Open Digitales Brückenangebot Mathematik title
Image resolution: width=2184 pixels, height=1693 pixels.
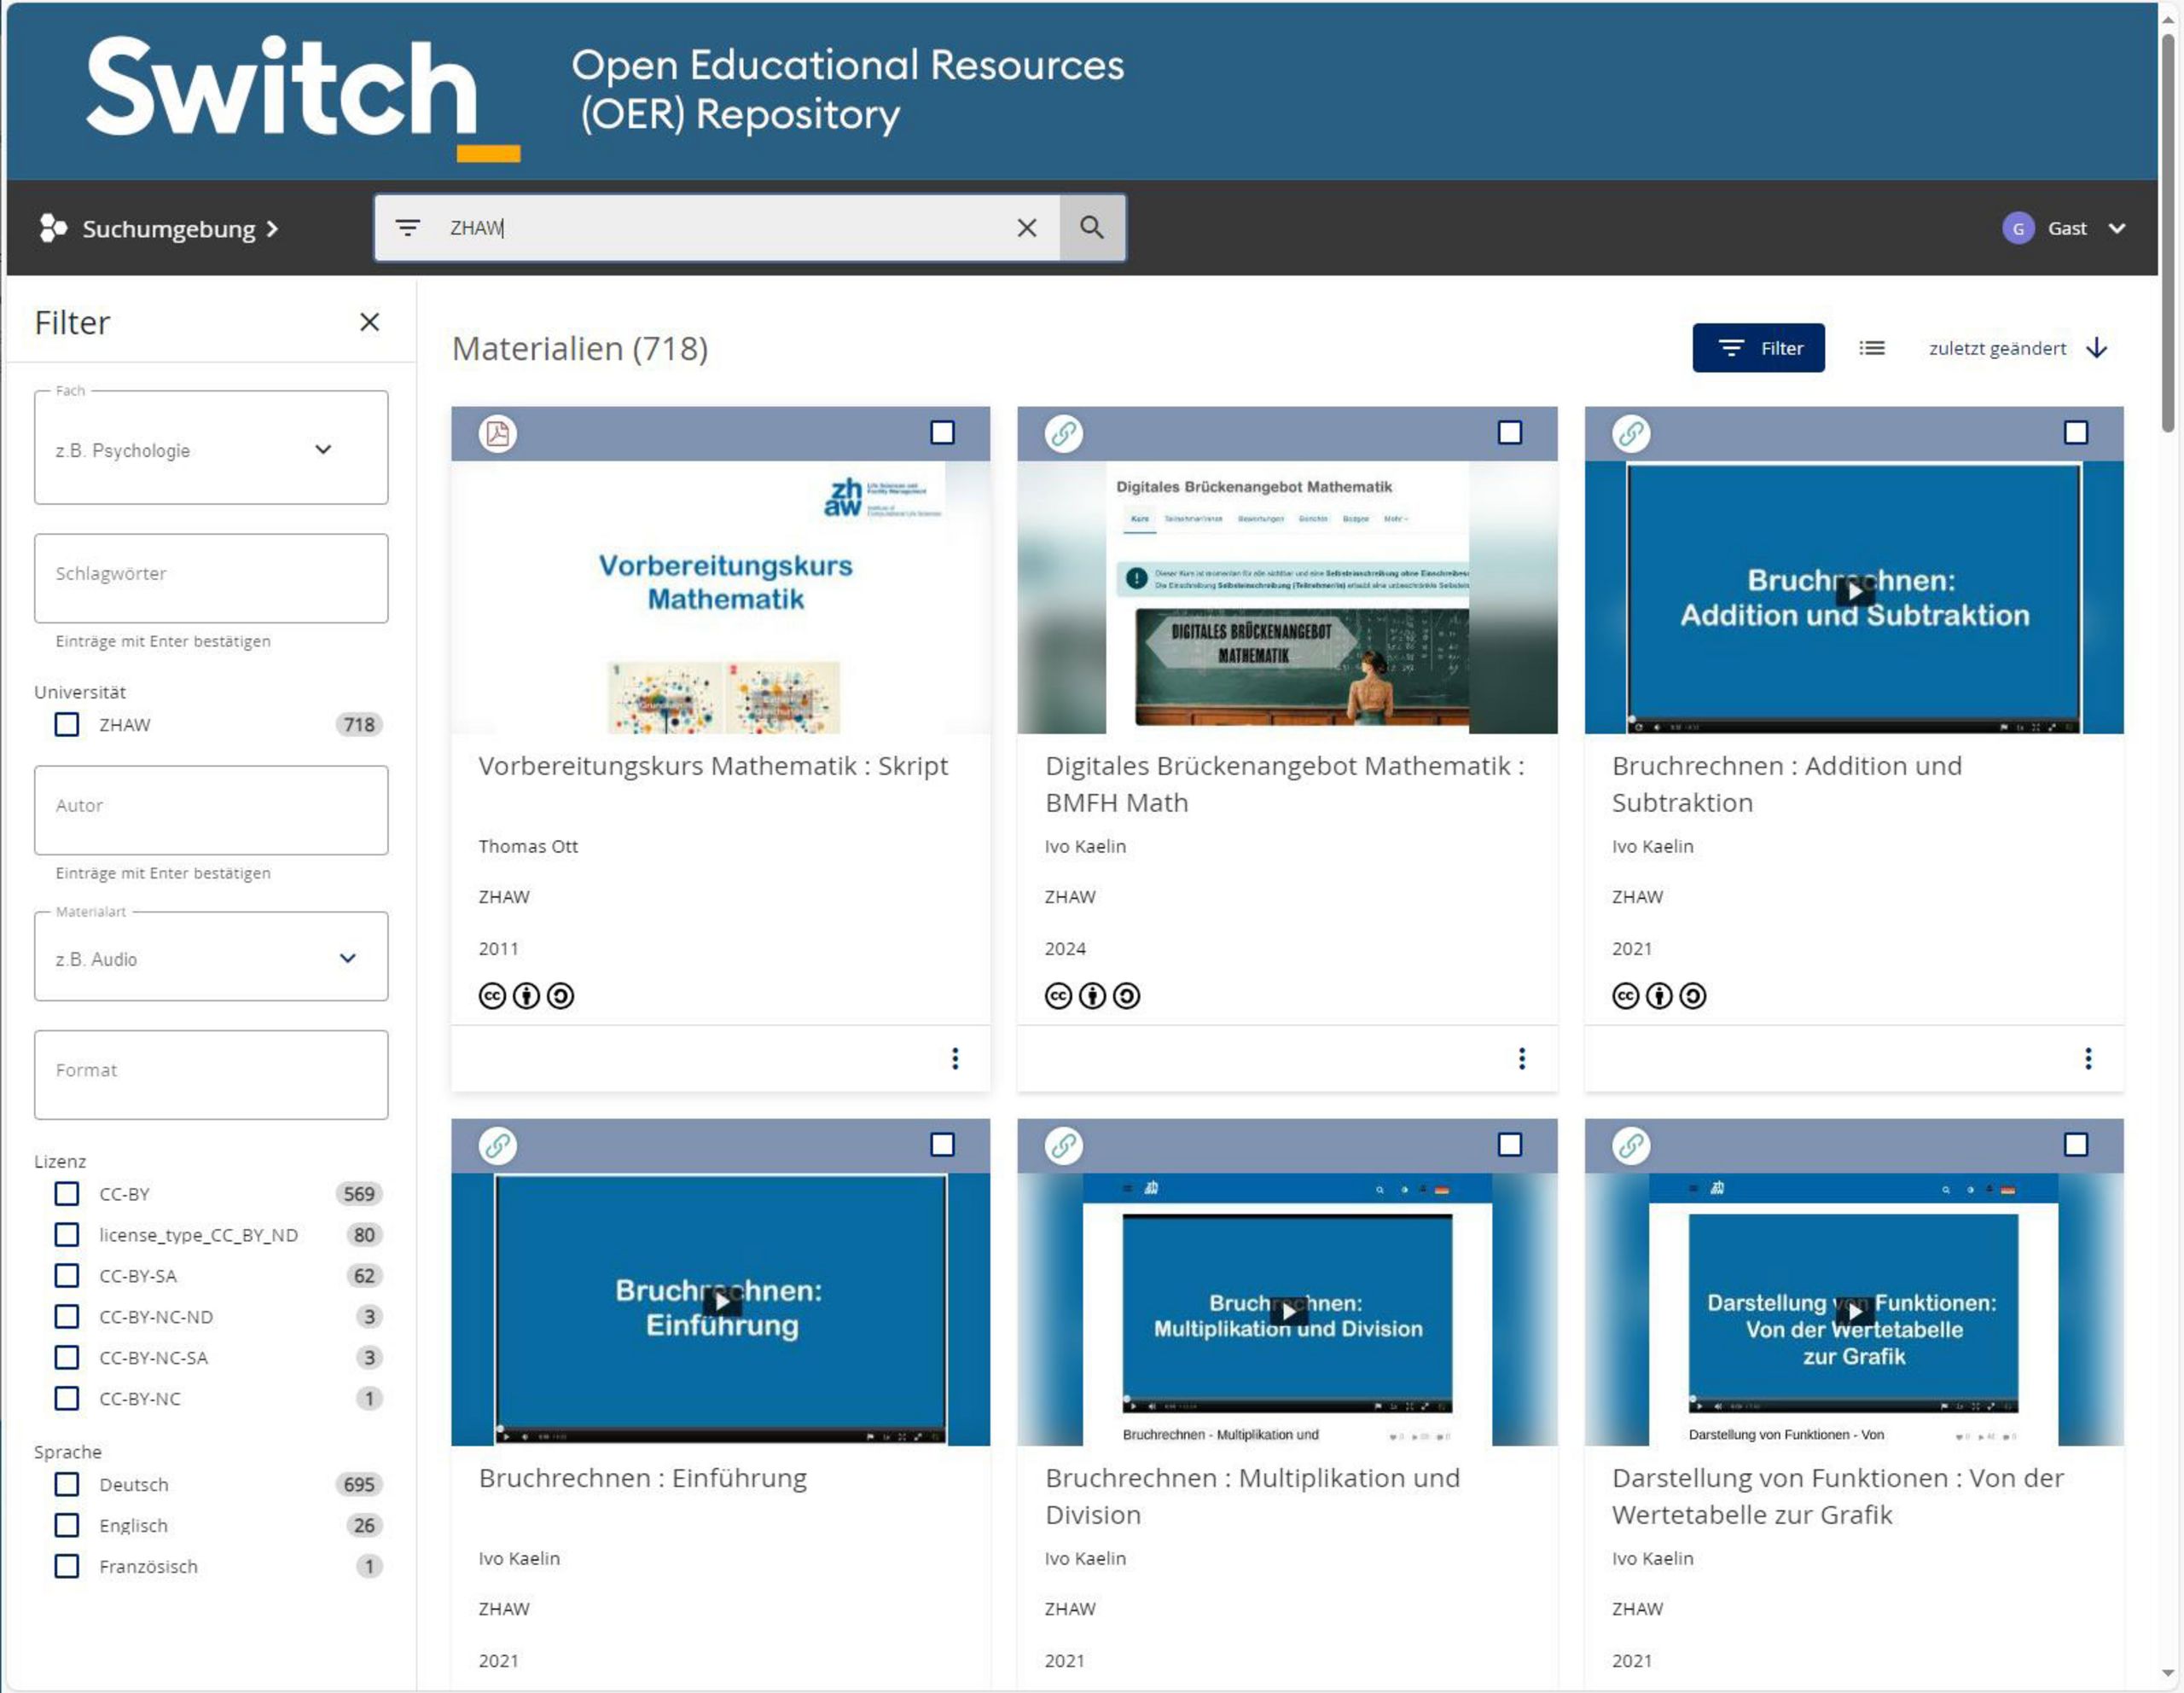tap(1285, 784)
